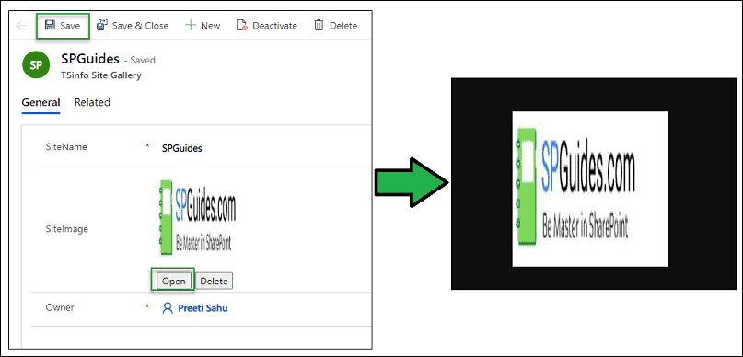This screenshot has width=743, height=357.
Task: Choose Save & Close command
Action: coord(133,26)
